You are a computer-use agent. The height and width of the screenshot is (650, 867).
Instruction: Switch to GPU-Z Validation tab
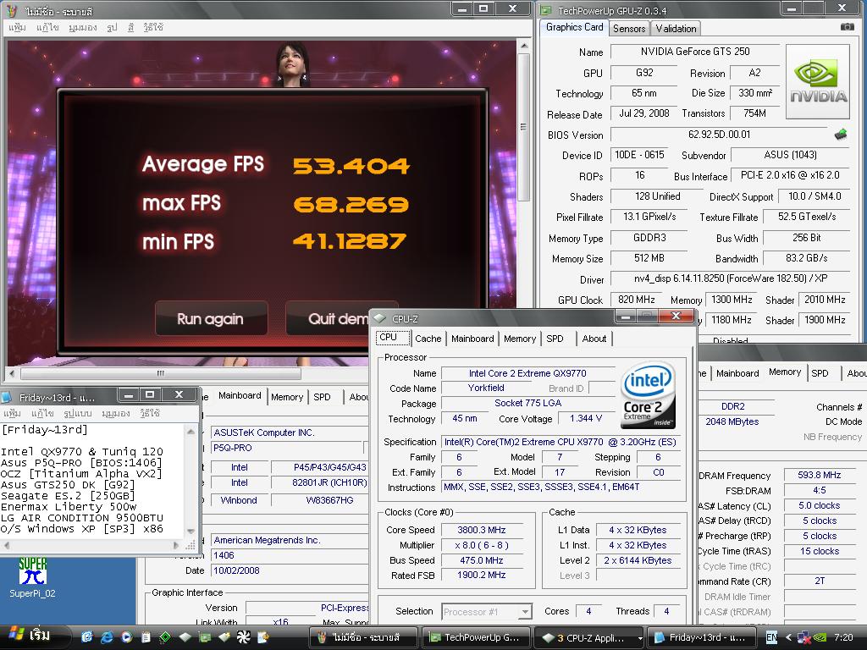coord(676,28)
